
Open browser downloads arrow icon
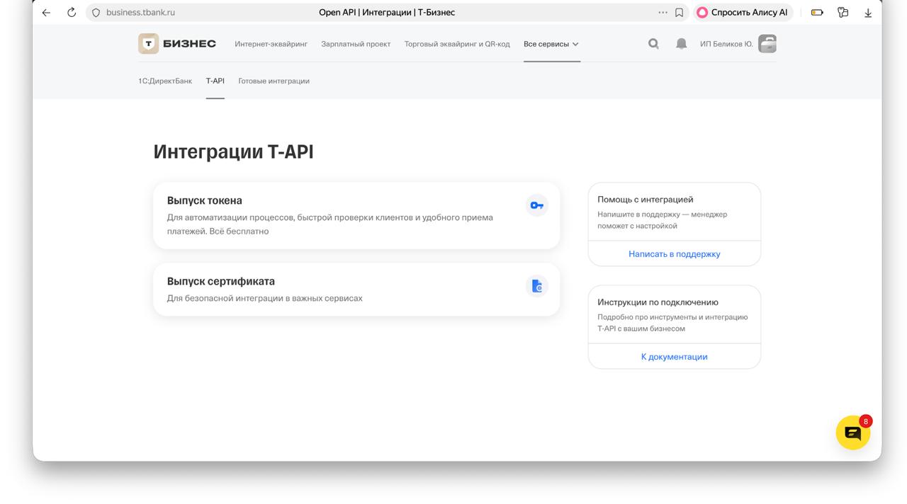868,12
